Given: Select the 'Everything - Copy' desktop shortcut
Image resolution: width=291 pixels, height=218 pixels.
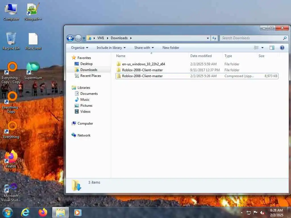Looking at the screenshot, I should (x=11, y=102).
